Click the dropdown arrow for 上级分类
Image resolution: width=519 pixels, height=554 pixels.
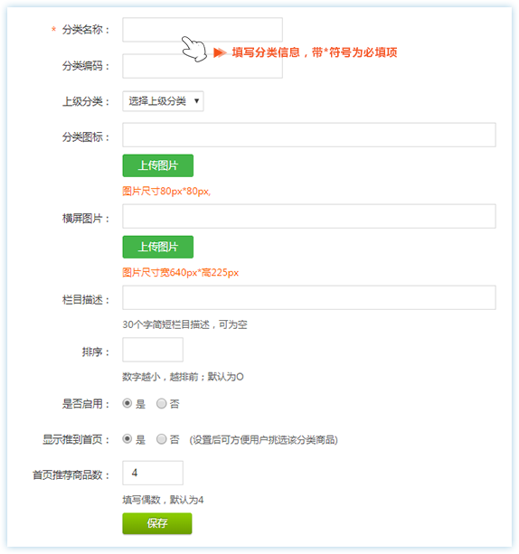196,101
